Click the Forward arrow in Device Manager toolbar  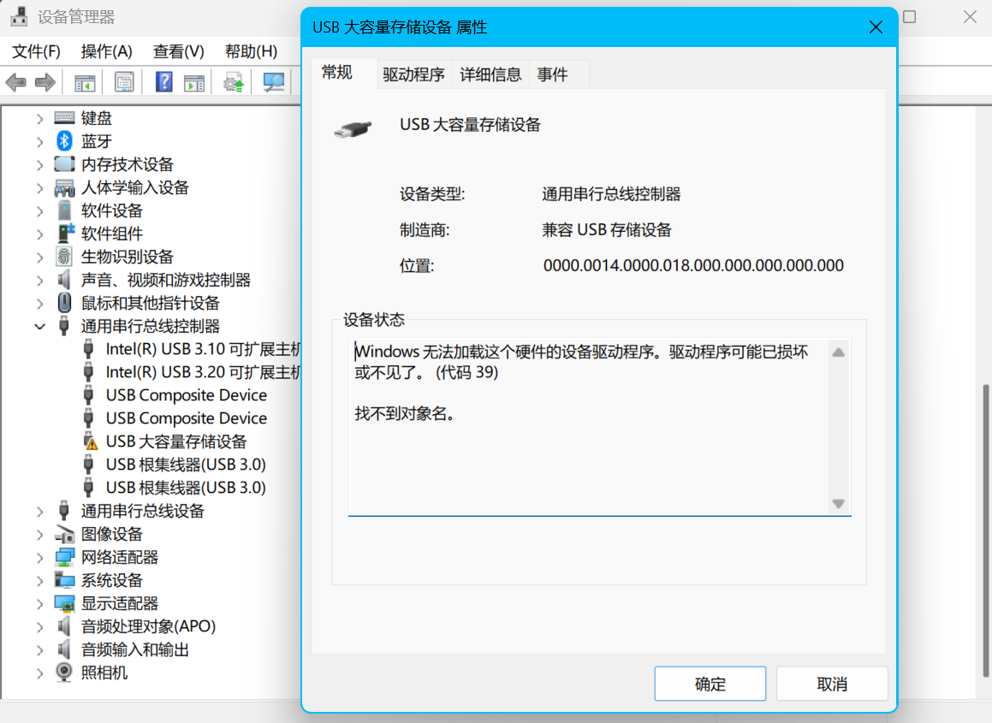point(45,82)
